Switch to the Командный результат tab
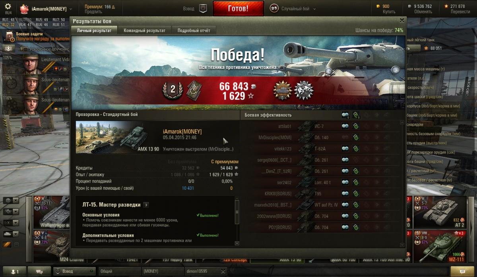This screenshot has width=477, height=277. click(144, 30)
